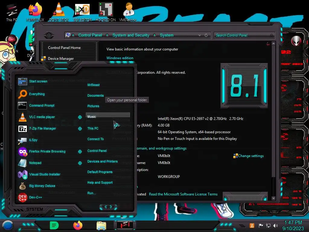Click the Windows 8.1 logo image

[x=244, y=85]
